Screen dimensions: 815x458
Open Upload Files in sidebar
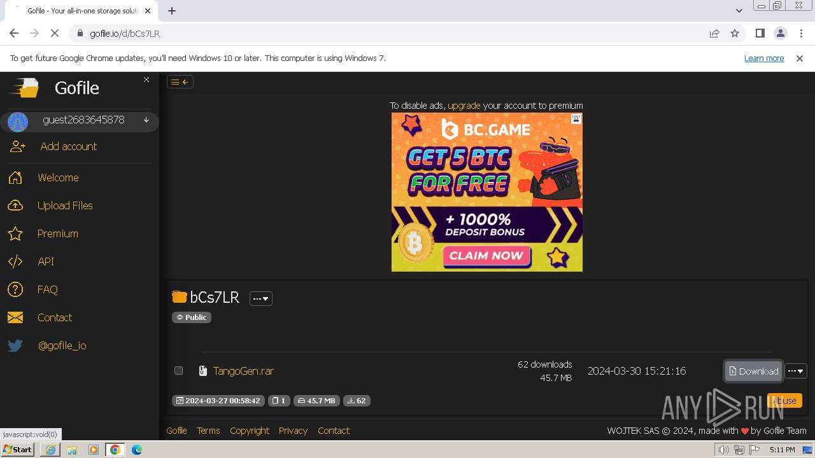coord(65,205)
